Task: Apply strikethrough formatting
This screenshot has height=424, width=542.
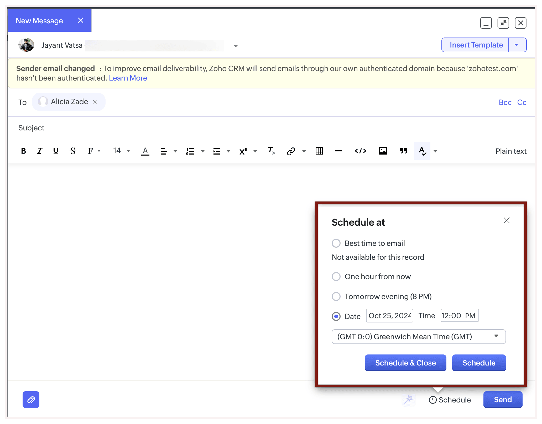Action: [73, 151]
